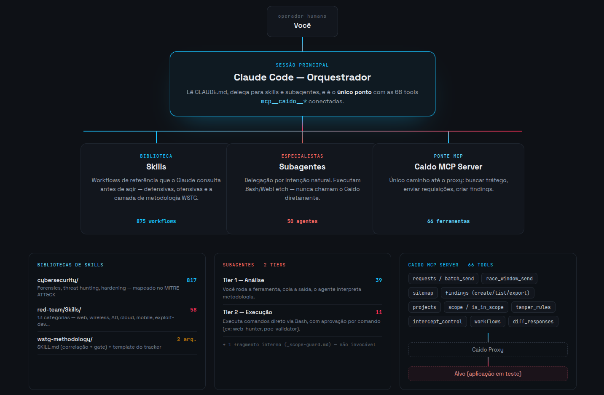Click the 'scope / is_in_scope' chip

[476, 307]
